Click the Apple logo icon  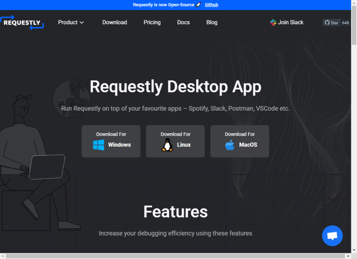[x=230, y=145]
